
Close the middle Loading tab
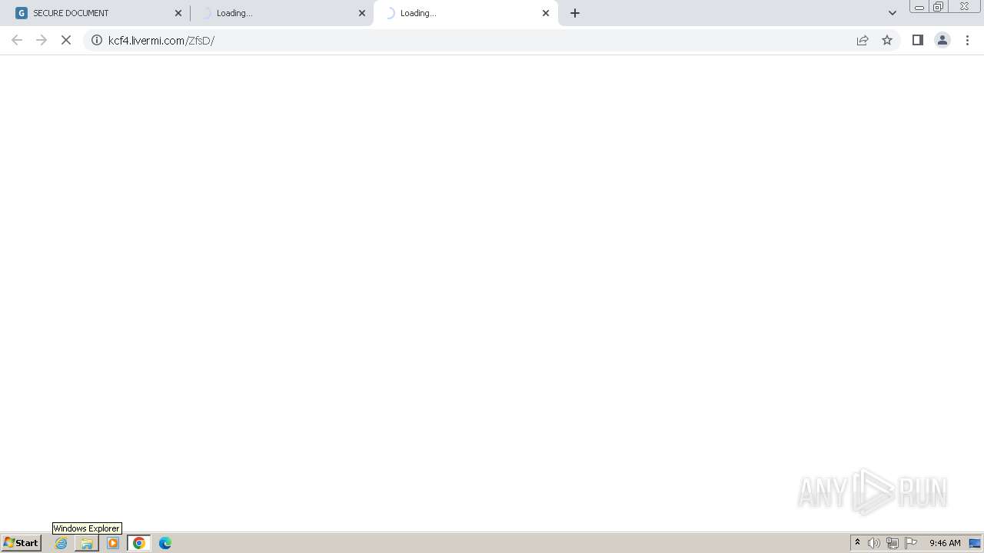click(362, 13)
